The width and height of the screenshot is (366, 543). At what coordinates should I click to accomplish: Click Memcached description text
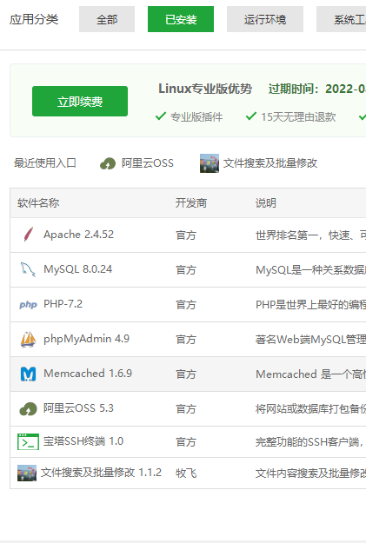[311, 374]
